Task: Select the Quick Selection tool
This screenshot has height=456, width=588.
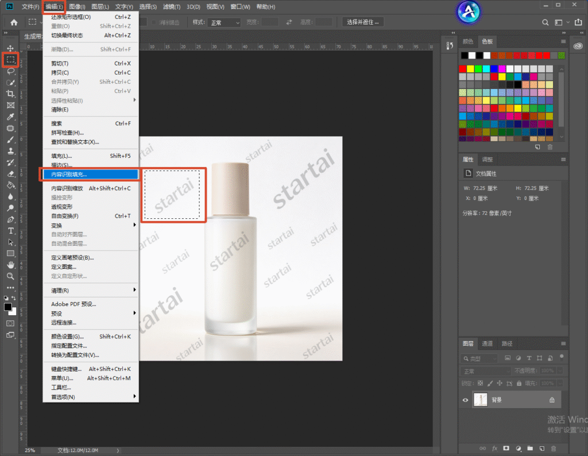Action: coord(10,83)
